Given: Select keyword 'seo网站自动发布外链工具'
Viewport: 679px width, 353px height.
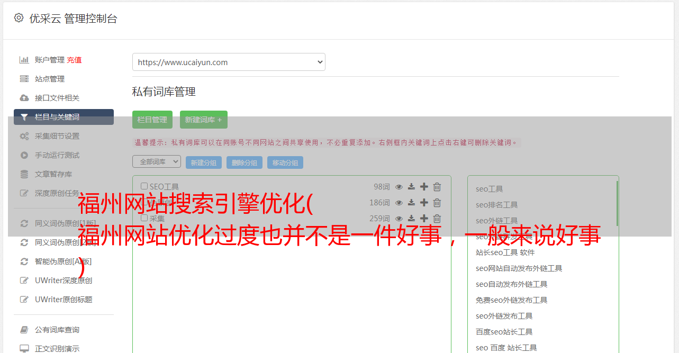Looking at the screenshot, I should (519, 268).
